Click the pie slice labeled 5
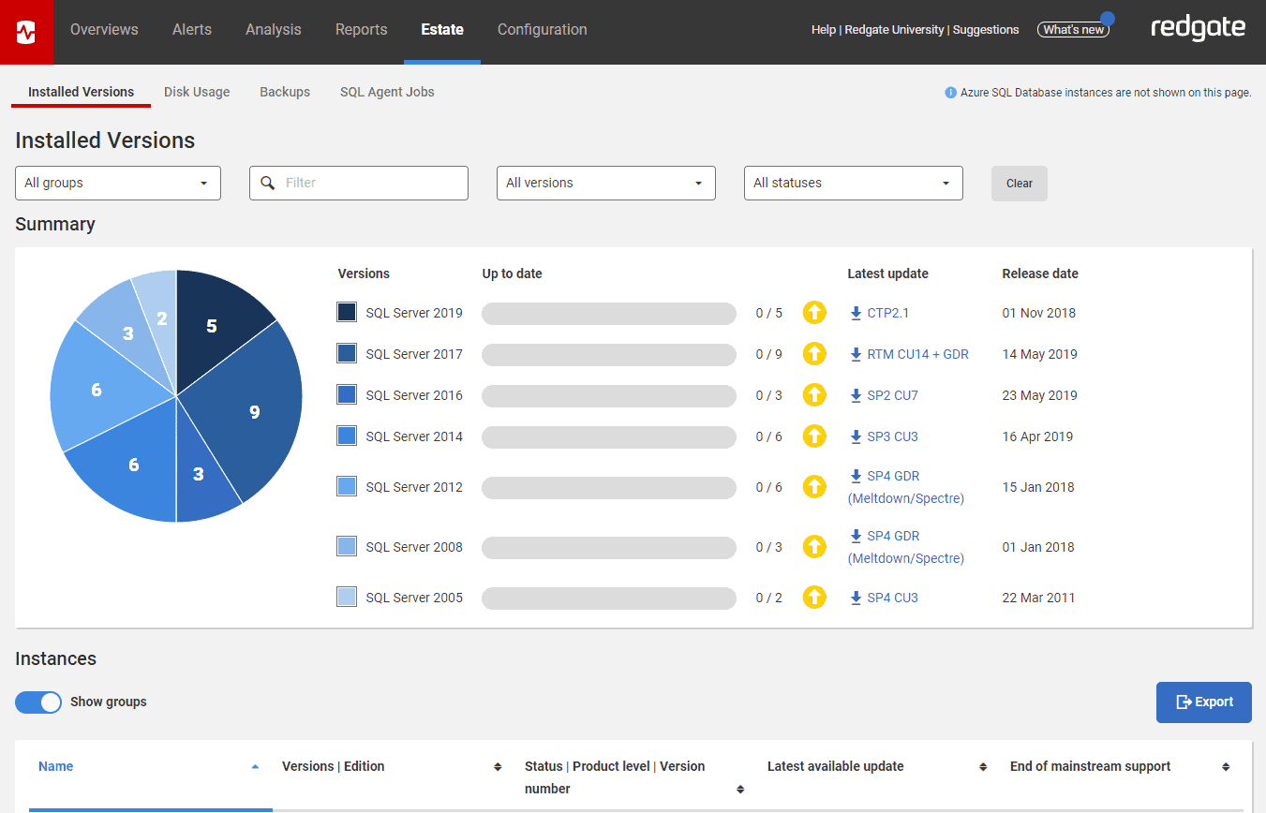Viewport: 1266px width, 813px height. [x=213, y=326]
